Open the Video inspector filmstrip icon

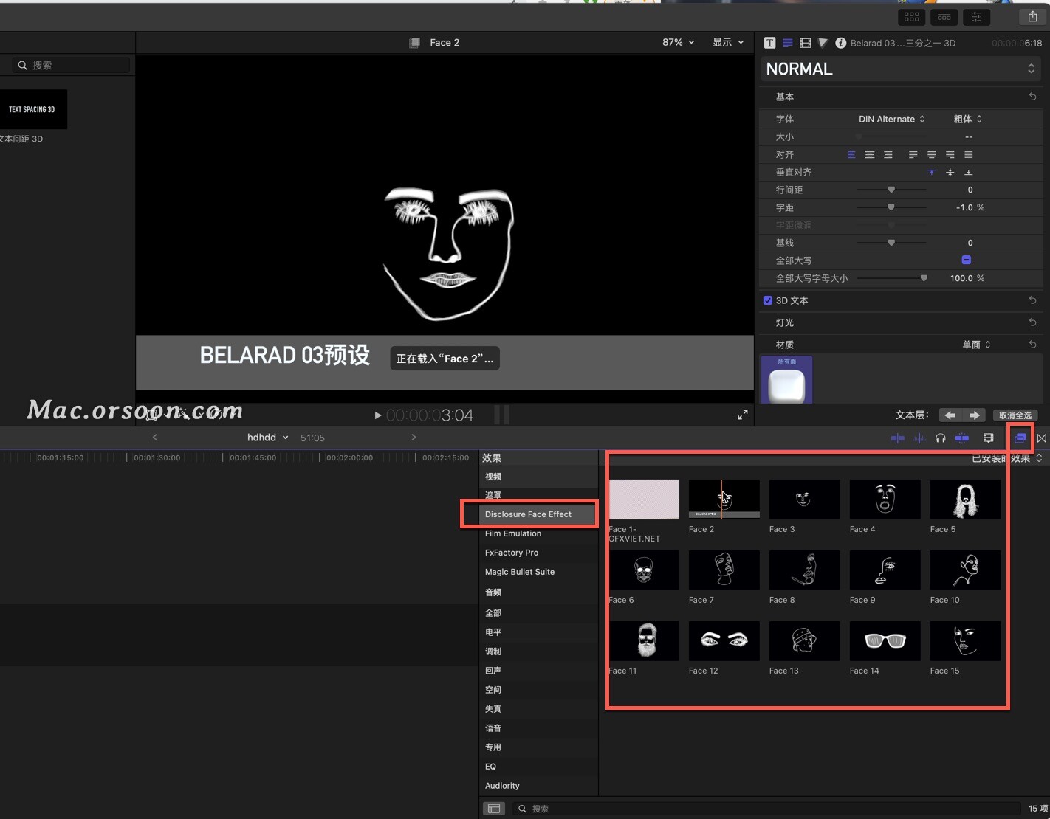(805, 43)
